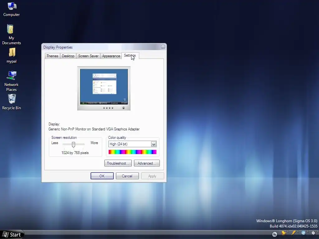The width and height of the screenshot is (319, 239).
Task: Click the monitor preview image
Action: tap(104, 88)
